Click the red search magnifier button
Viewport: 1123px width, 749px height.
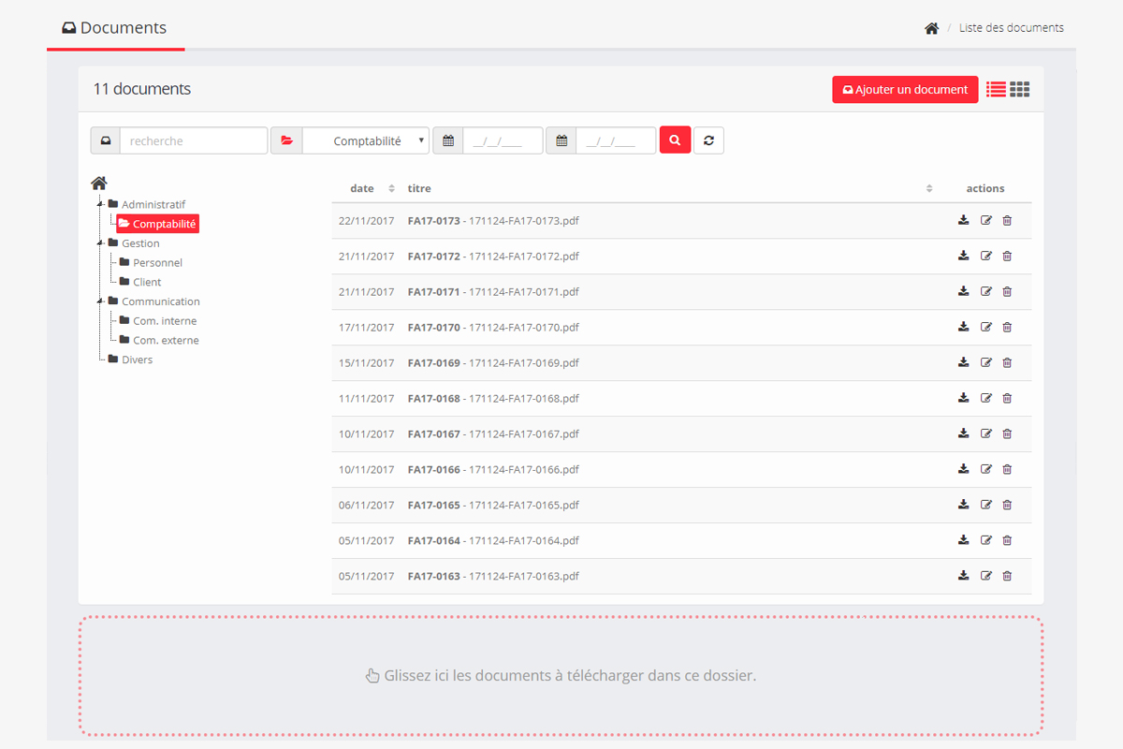click(x=675, y=140)
